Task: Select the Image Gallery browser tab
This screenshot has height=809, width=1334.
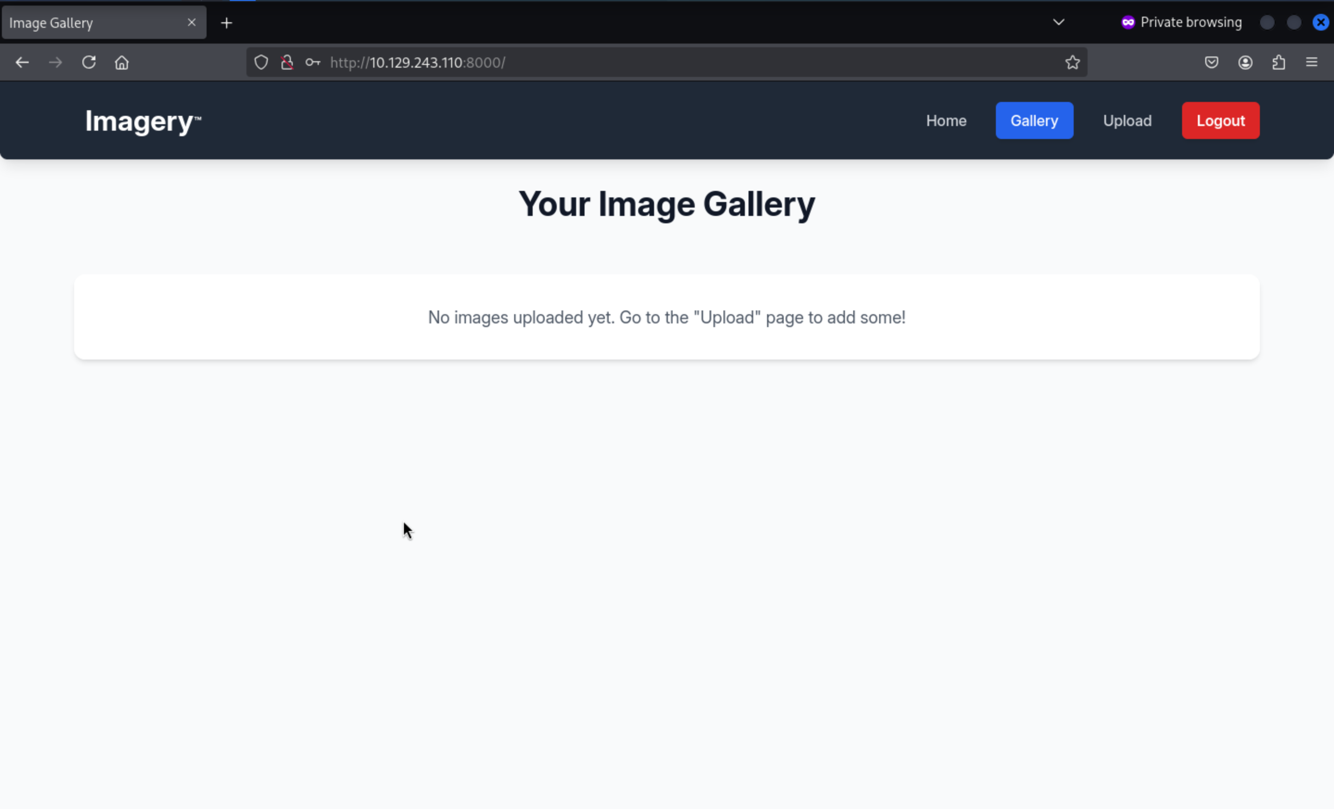Action: pos(92,23)
